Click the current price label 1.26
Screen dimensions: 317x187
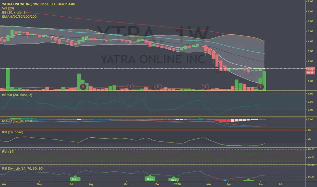coord(310,69)
